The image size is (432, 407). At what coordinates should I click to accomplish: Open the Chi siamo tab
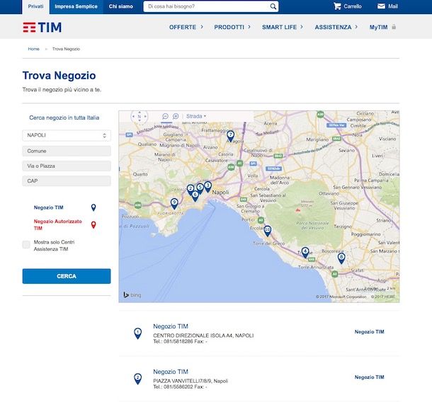click(120, 6)
